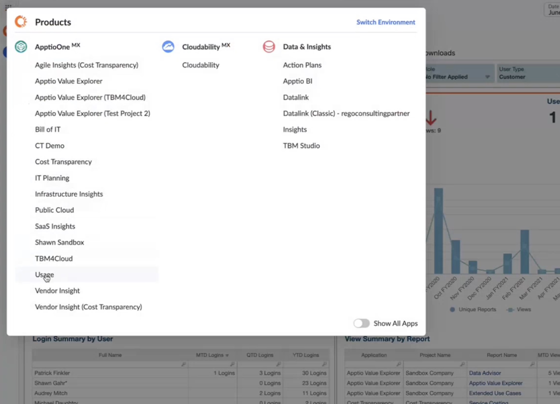This screenshot has height=404, width=560.
Task: Open Shawn Sandbox
Action: point(59,242)
